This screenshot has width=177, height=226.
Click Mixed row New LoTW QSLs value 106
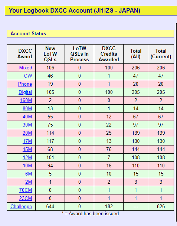click(x=50, y=68)
